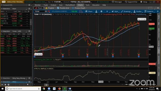Open the Style menu
This screenshot has height=91, width=161.
click(x=115, y=11)
